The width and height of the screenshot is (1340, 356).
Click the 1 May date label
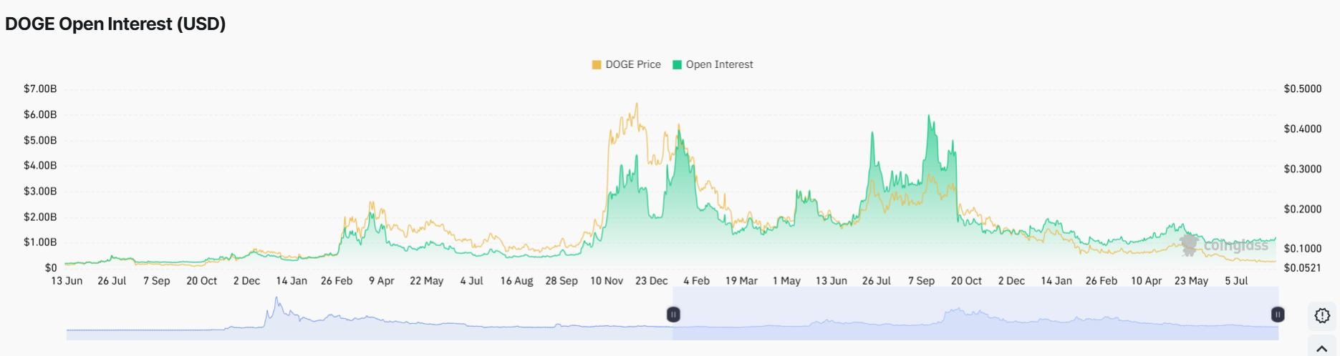tap(786, 281)
